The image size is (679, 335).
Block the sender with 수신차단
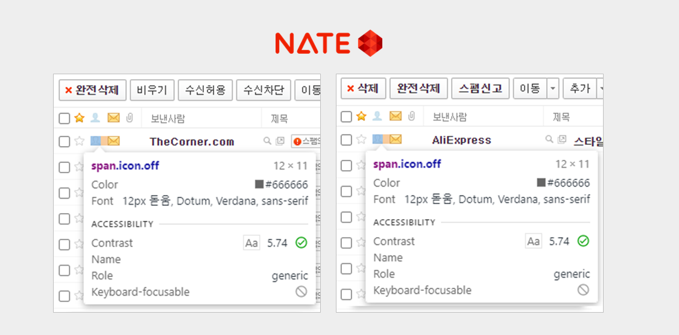[264, 90]
